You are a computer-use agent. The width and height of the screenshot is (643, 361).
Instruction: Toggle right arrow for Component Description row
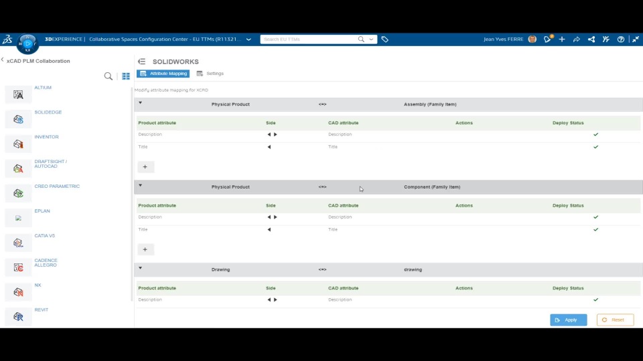coord(275,217)
